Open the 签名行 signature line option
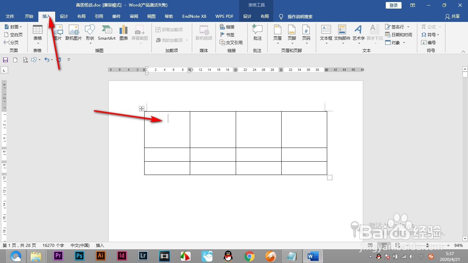This screenshot has height=263, width=468. click(x=397, y=27)
